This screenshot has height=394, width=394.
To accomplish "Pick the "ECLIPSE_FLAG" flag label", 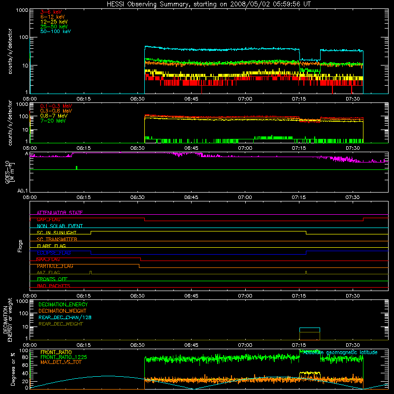I will 54,253.
